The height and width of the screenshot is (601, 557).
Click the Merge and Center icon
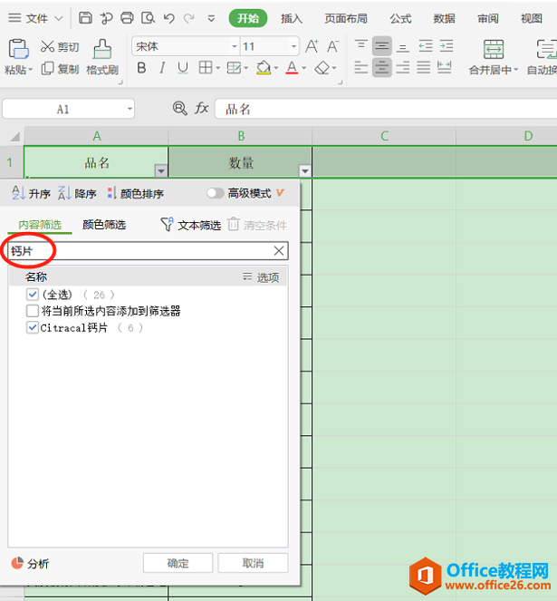pos(494,49)
